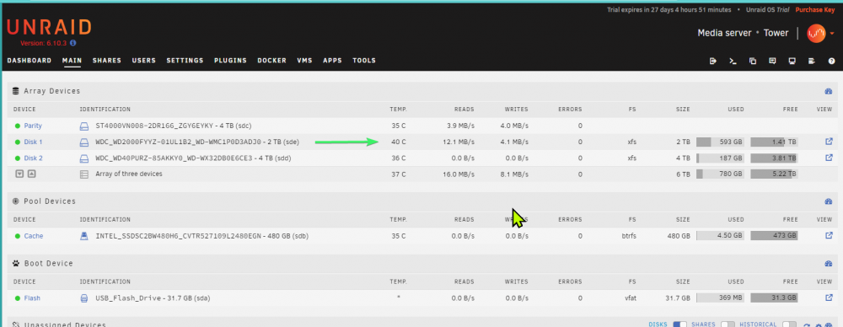
Task: Open the View icon for Flash
Action: [829, 298]
